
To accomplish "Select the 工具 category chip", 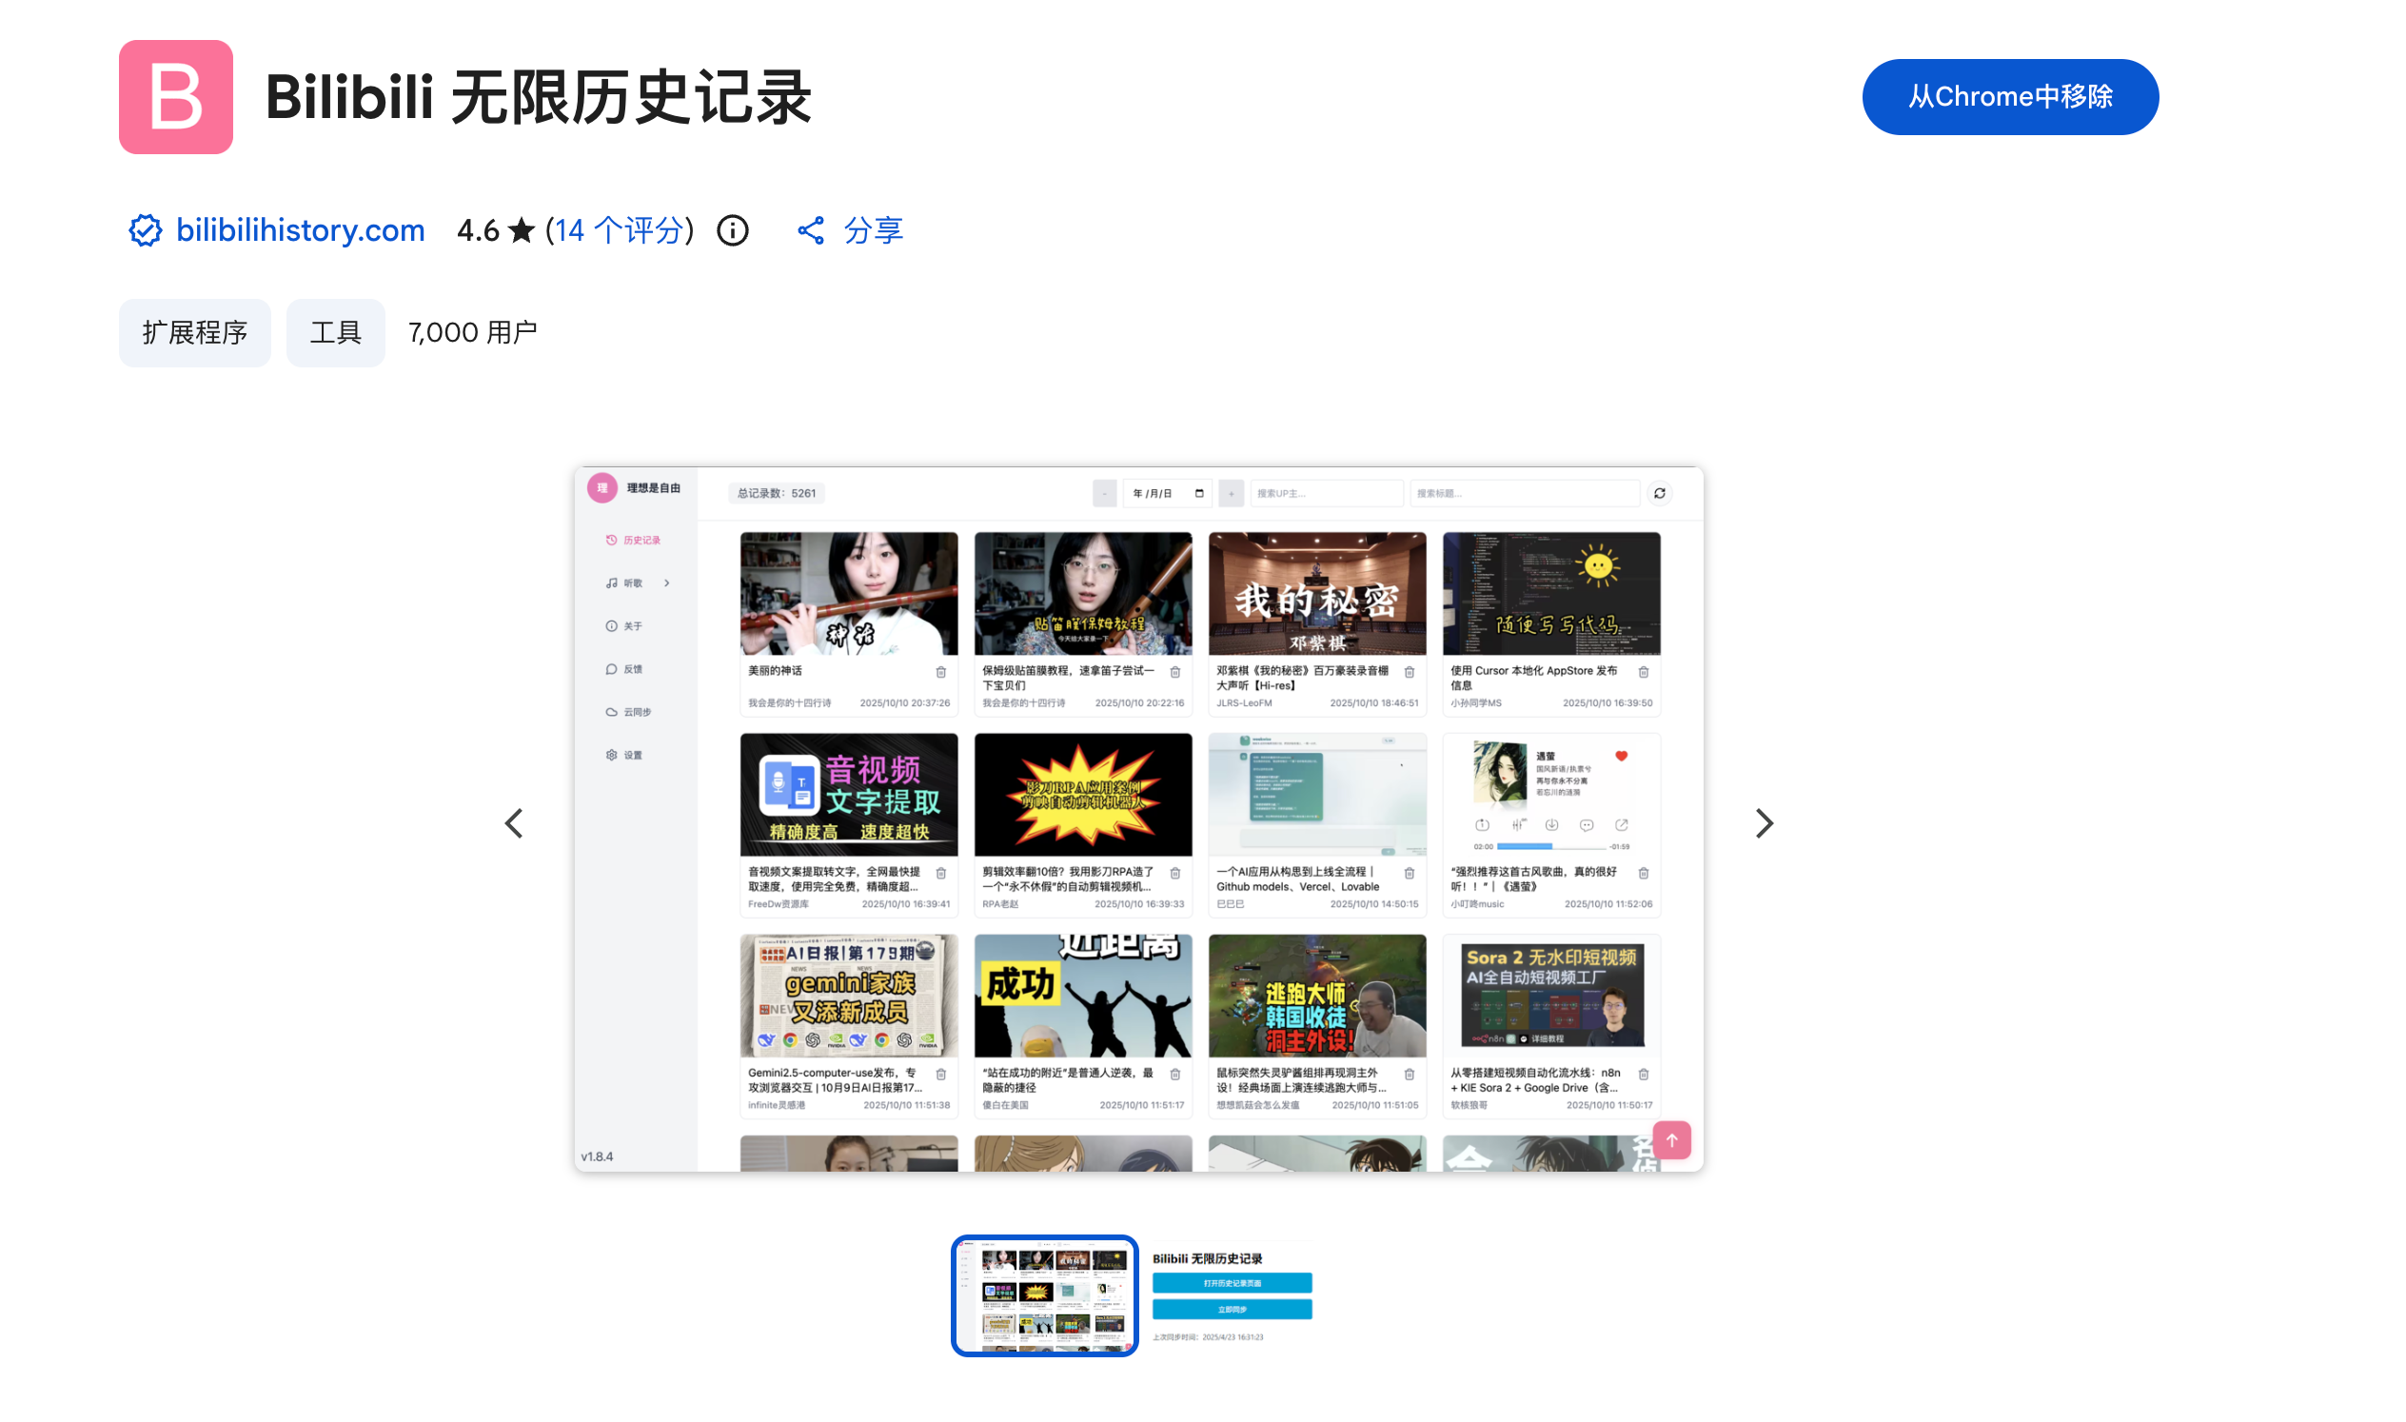I will click(335, 332).
